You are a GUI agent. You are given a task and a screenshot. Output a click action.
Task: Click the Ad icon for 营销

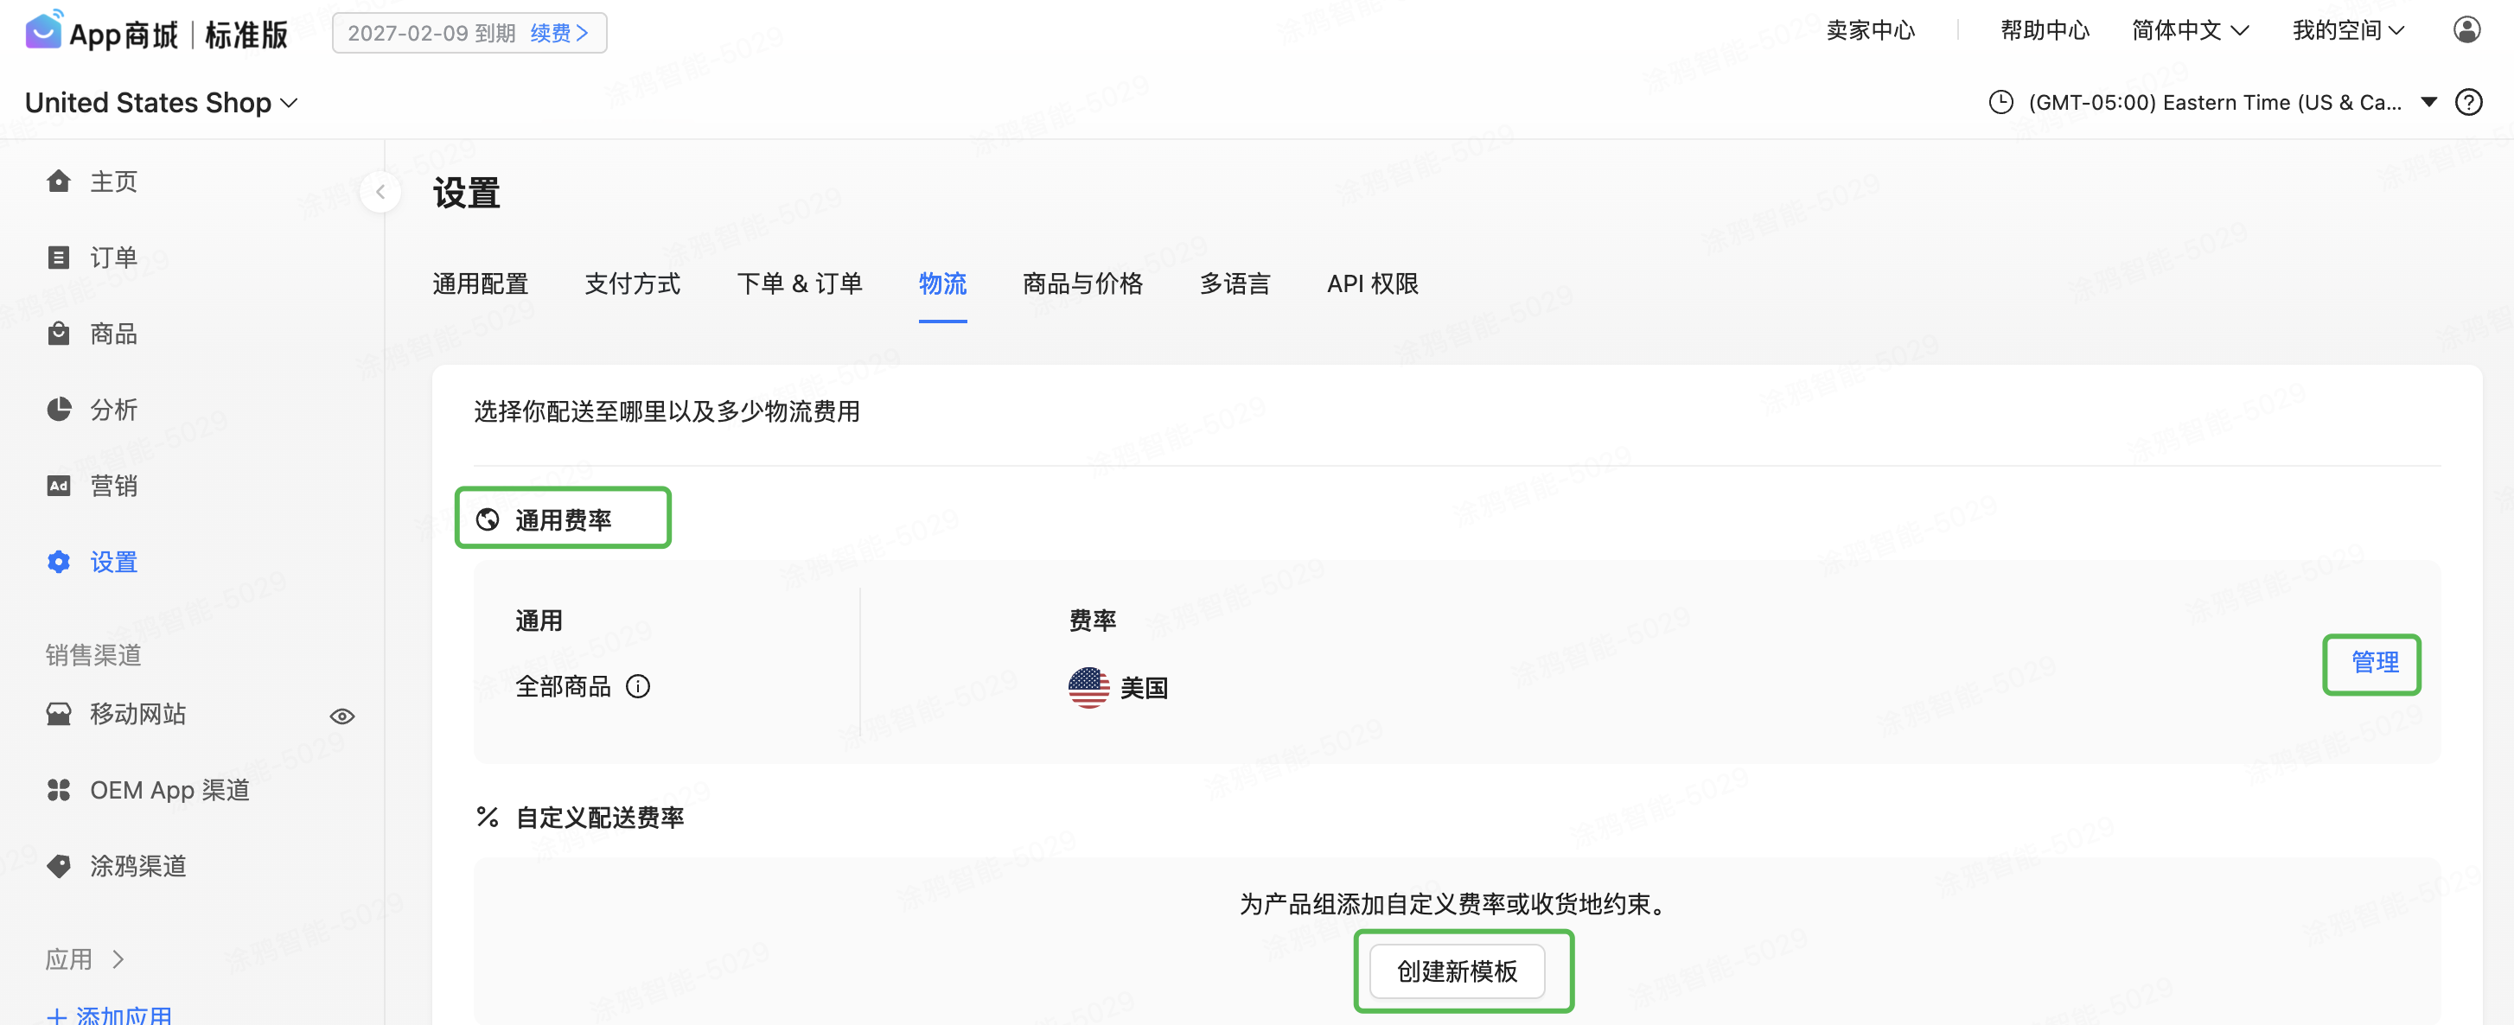coord(59,486)
